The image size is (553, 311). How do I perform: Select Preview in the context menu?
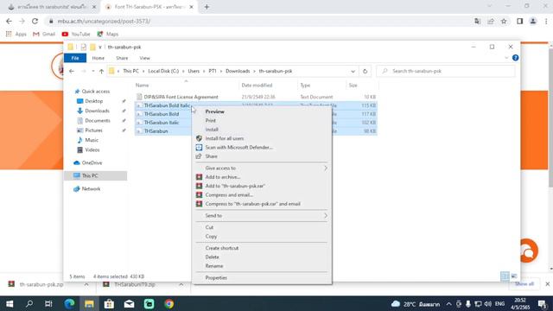click(x=214, y=111)
